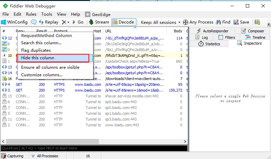
Task: Open the remove sessions dropdown arrow
Action: point(68,22)
